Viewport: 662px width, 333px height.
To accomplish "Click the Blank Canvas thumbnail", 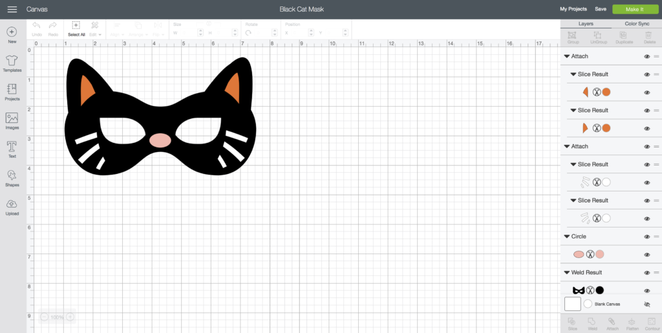I will pyautogui.click(x=573, y=304).
